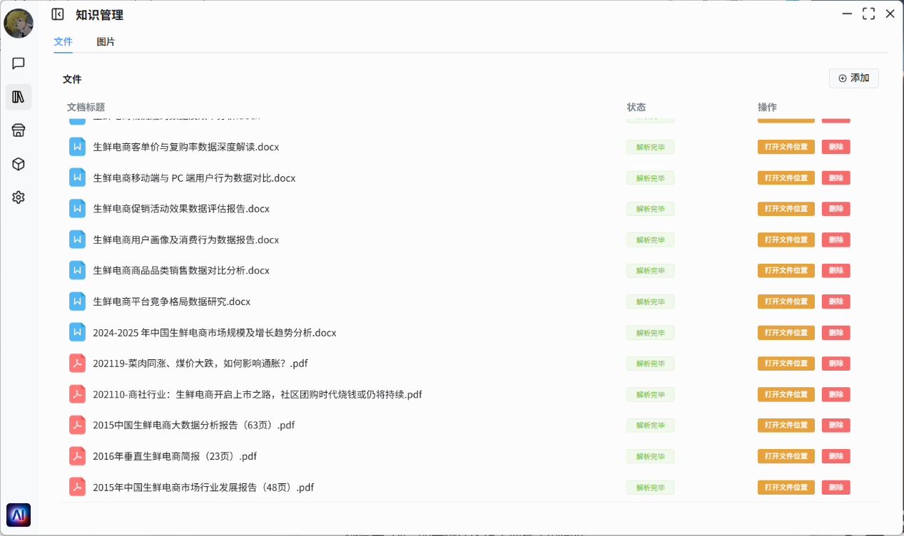
Task: Open file location for 生鲜电商促销活动效果数据评估报告.docx
Action: [x=786, y=209]
